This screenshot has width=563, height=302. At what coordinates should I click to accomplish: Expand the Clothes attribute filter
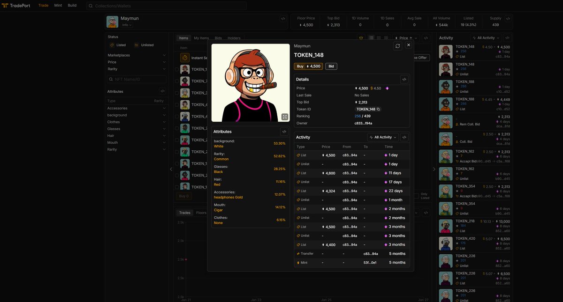pos(137,122)
